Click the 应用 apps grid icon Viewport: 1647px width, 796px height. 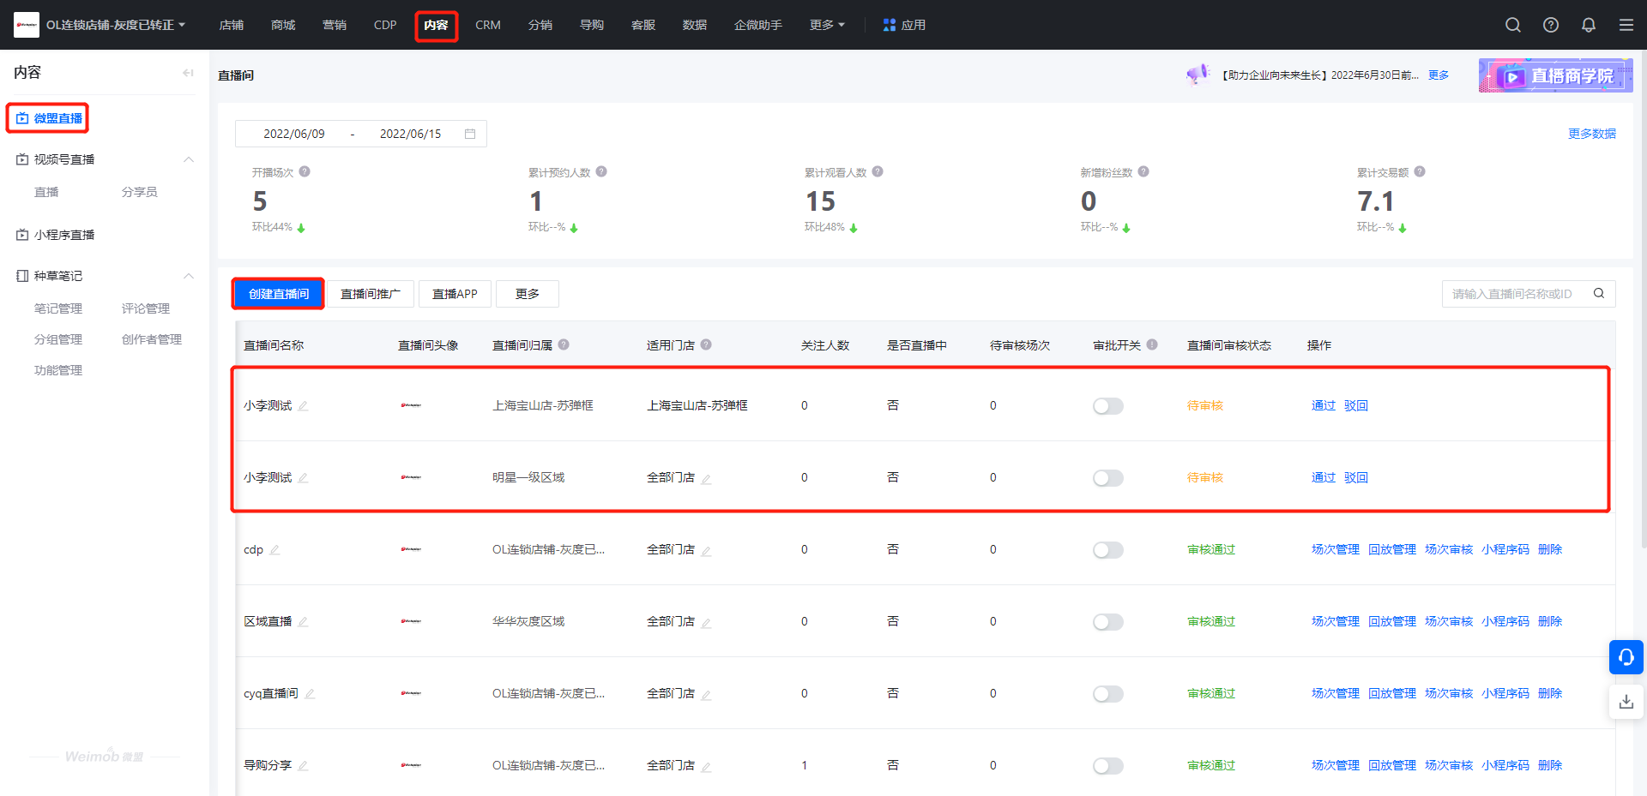pos(890,25)
